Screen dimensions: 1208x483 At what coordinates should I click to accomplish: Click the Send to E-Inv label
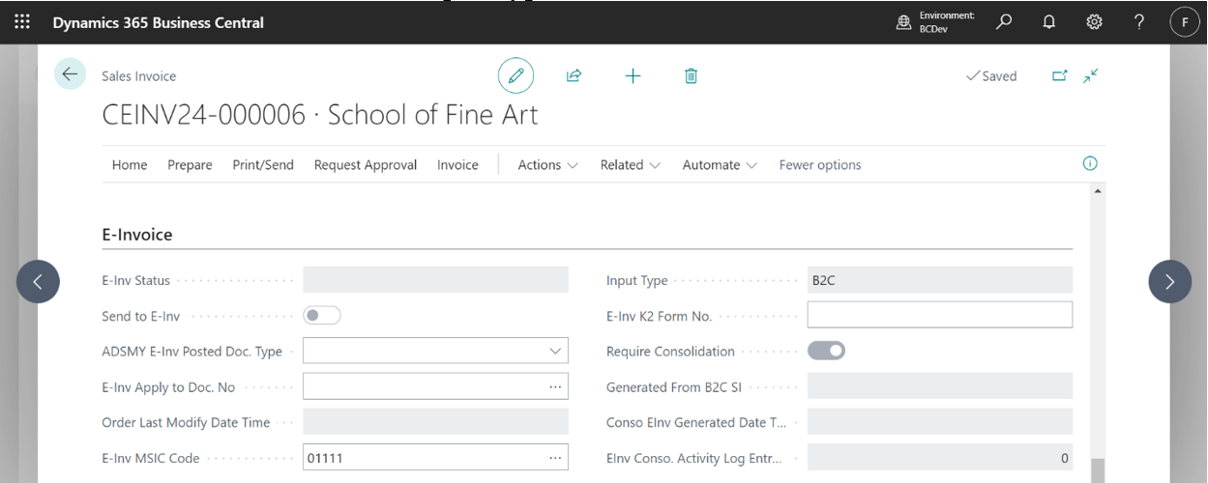click(x=141, y=316)
